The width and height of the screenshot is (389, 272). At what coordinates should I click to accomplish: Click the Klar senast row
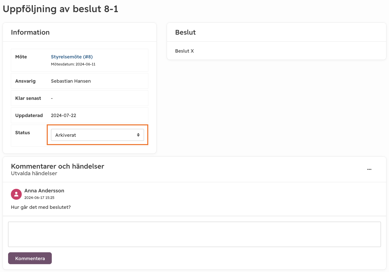[x=80, y=98]
